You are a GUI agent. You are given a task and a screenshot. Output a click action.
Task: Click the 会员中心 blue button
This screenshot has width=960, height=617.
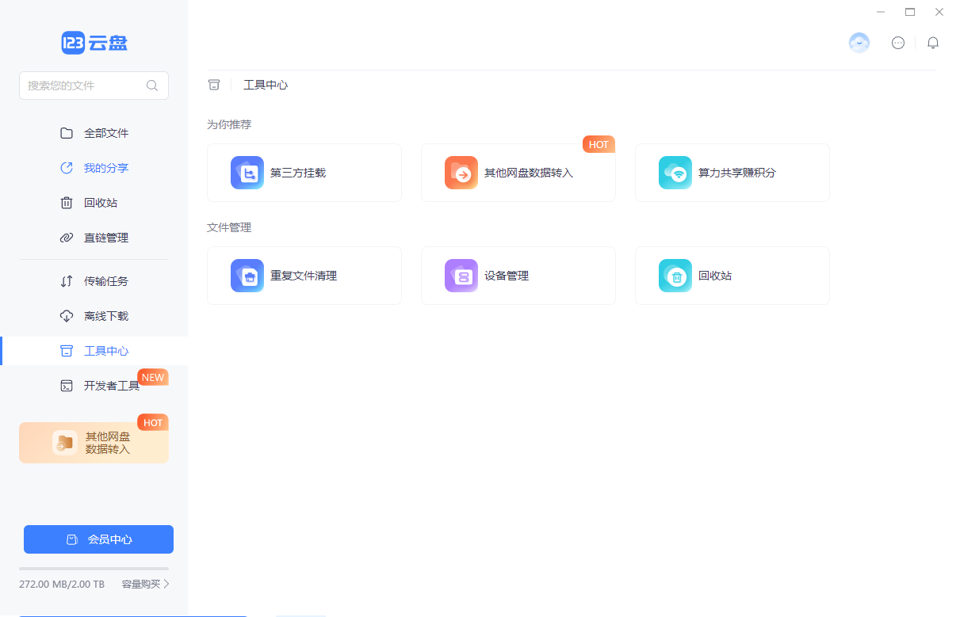98,539
